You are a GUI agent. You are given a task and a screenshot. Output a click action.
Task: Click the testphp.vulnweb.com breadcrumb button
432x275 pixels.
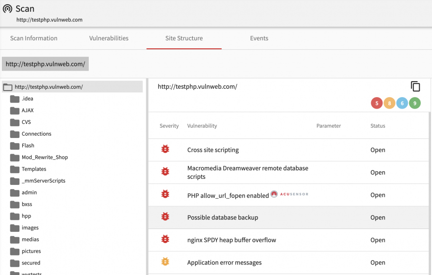point(45,64)
